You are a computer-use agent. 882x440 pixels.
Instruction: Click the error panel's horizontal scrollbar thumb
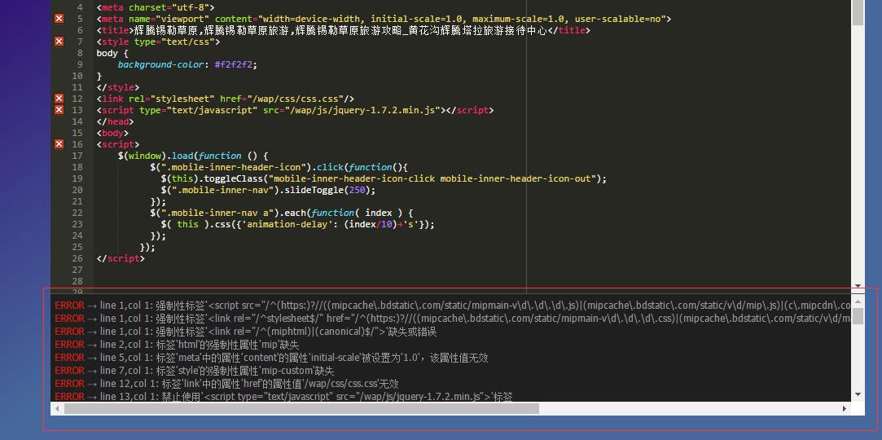[x=301, y=408]
